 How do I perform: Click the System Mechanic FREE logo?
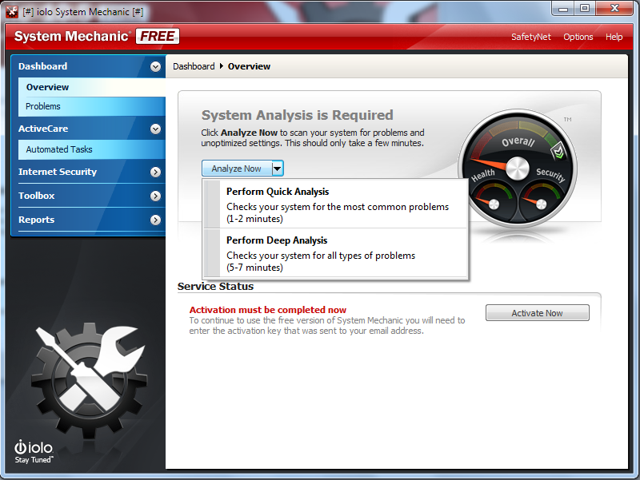point(97,36)
